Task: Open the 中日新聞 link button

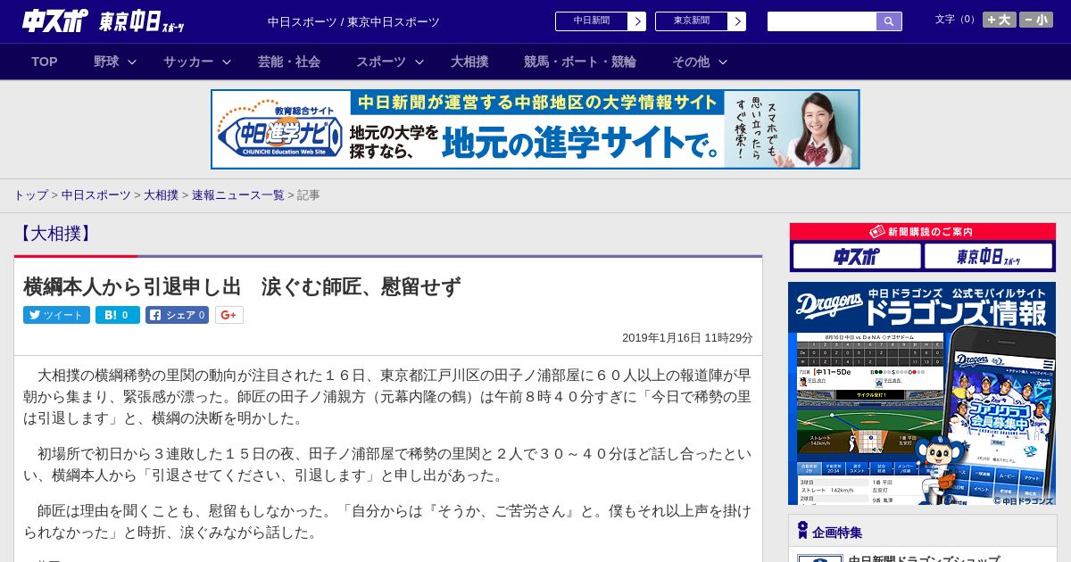Action: [x=601, y=21]
